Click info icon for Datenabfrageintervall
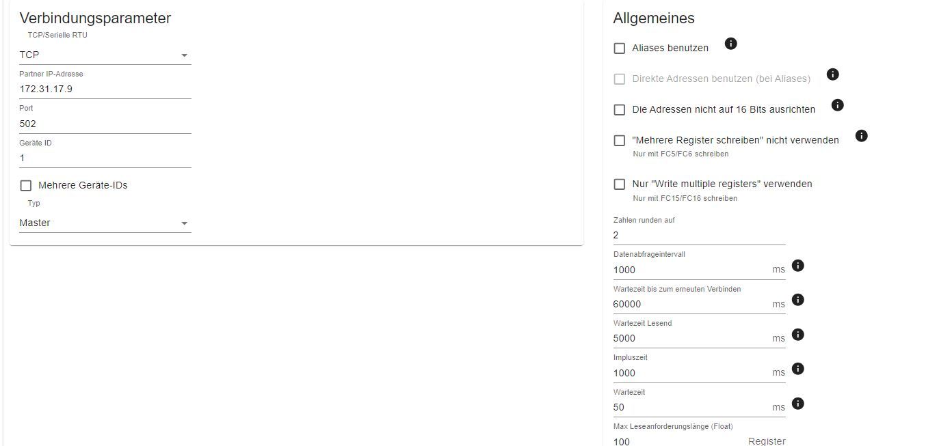Image resolution: width=952 pixels, height=446 pixels. 797,266
